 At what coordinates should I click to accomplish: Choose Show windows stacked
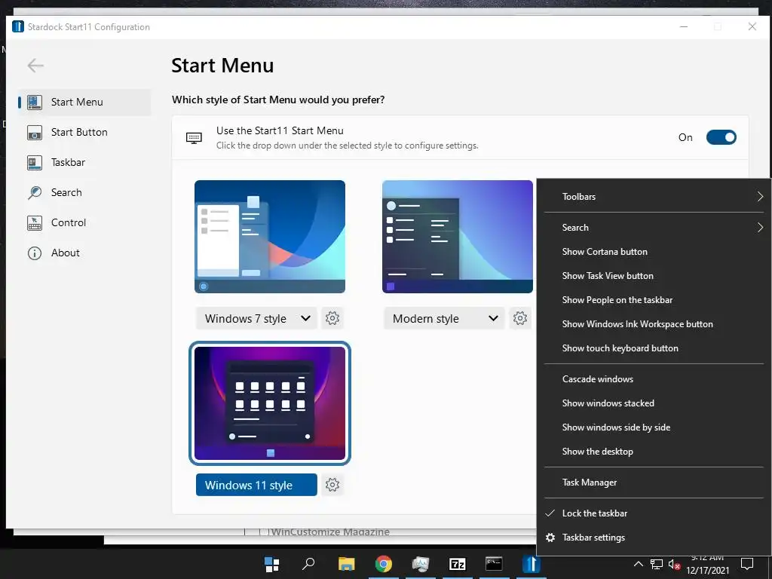[654, 403]
